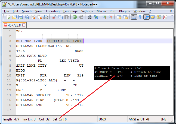Cut selection with the scissors icon

click(54, 17)
